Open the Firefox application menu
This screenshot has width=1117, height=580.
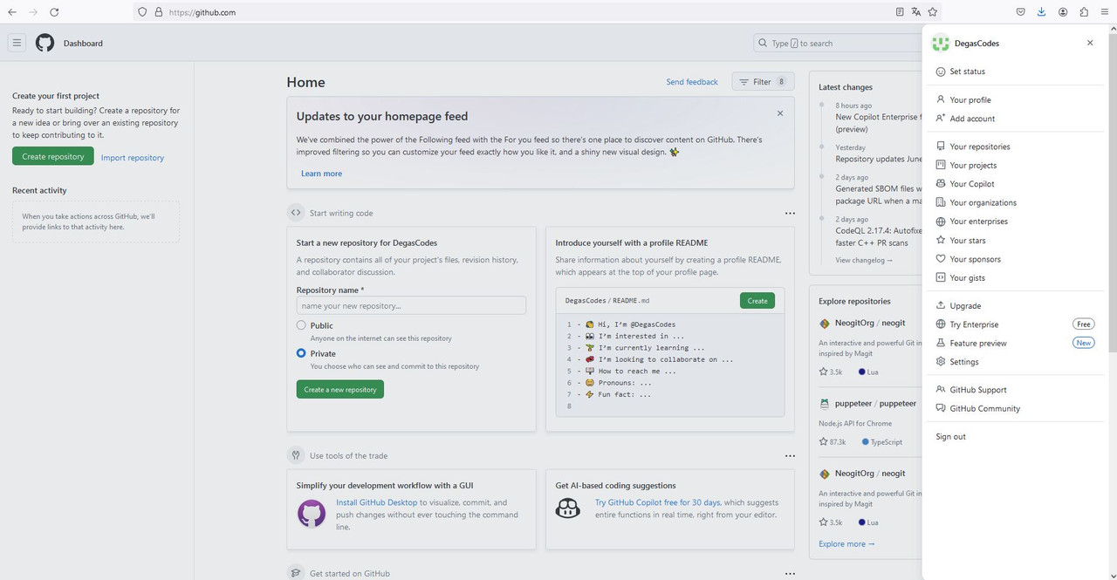point(1105,12)
